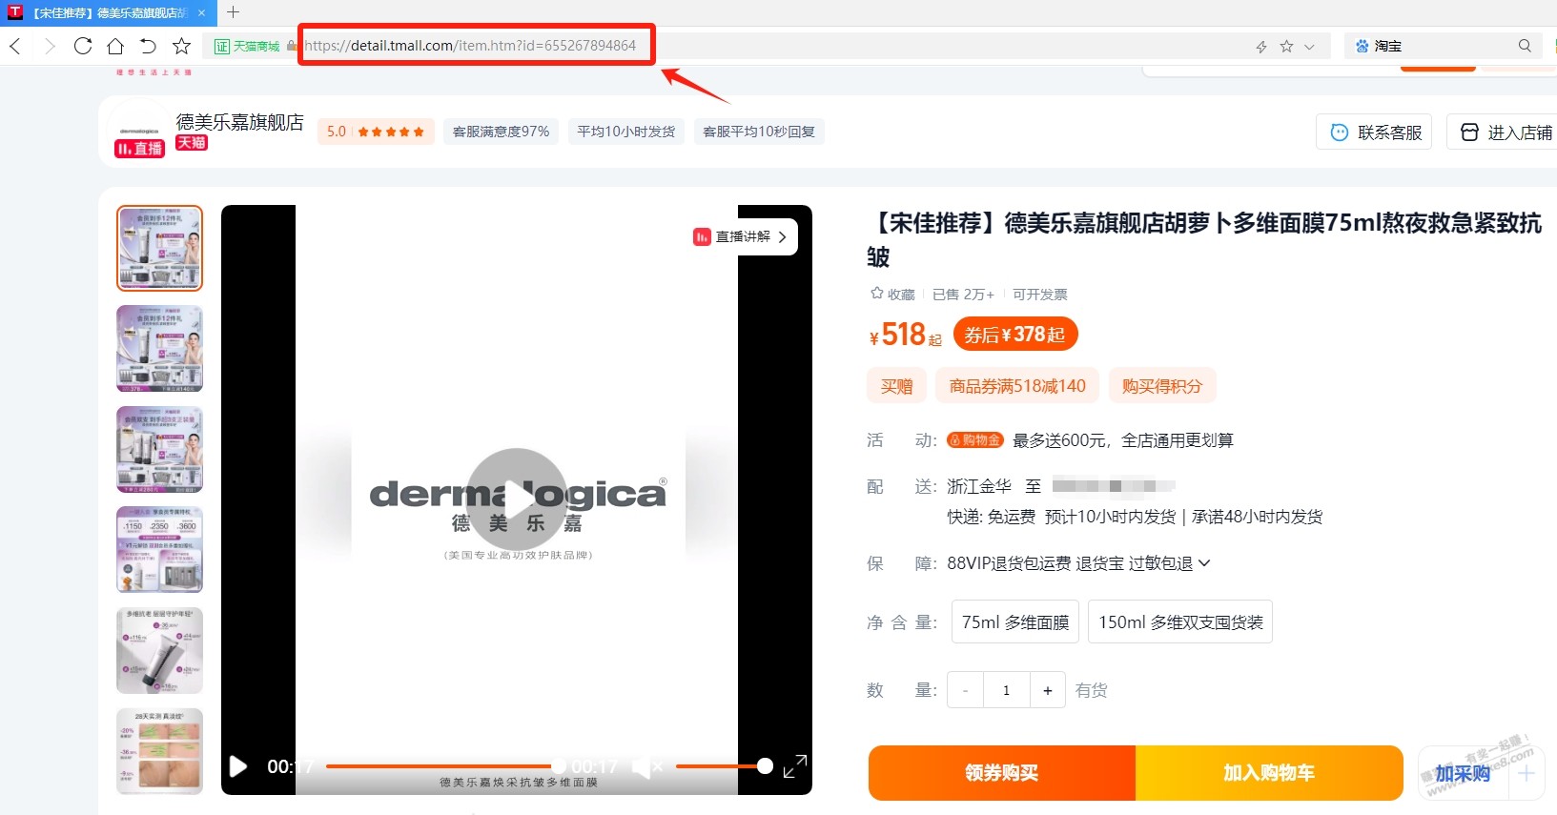Click the search magnifier icon
Viewport: 1557px width, 815px height.
(x=1525, y=46)
